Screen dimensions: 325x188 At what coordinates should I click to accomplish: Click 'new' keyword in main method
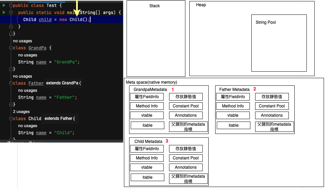coord(63,20)
